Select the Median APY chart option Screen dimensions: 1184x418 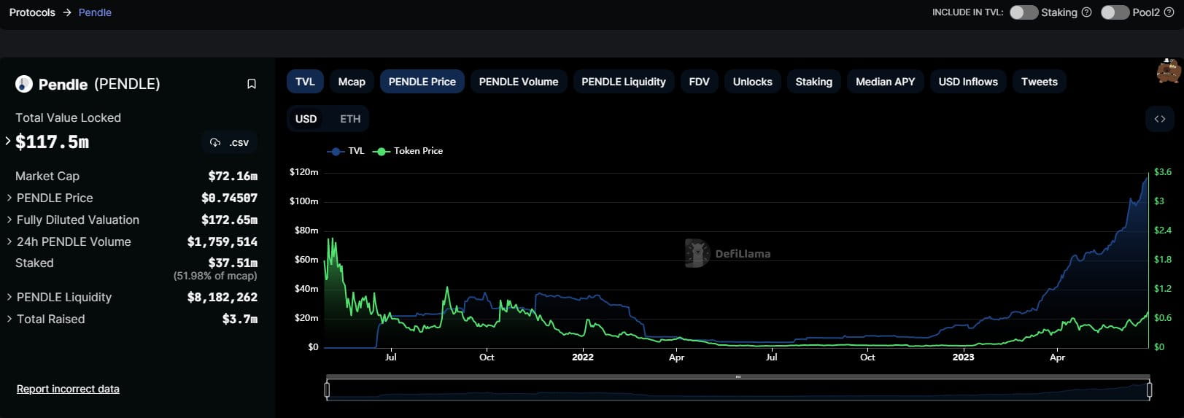pos(885,82)
